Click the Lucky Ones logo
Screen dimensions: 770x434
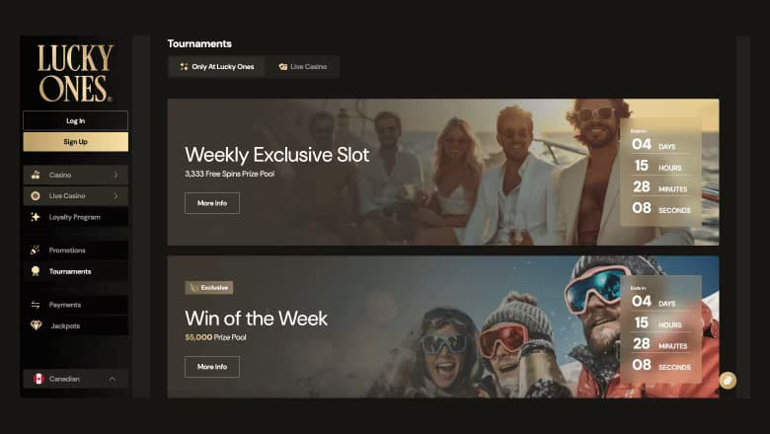(75, 73)
